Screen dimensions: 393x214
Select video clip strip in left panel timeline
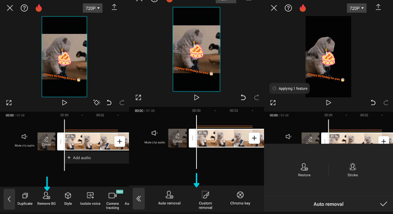tap(93, 141)
